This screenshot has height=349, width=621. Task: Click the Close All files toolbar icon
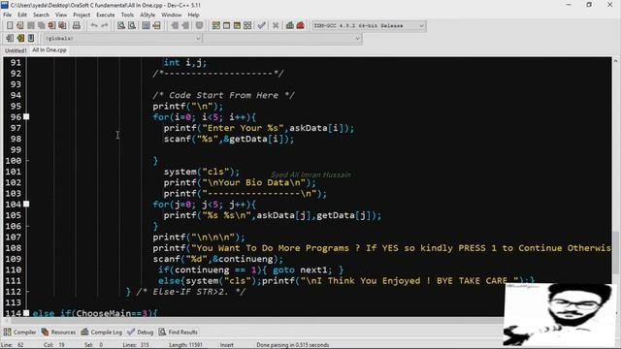62,26
